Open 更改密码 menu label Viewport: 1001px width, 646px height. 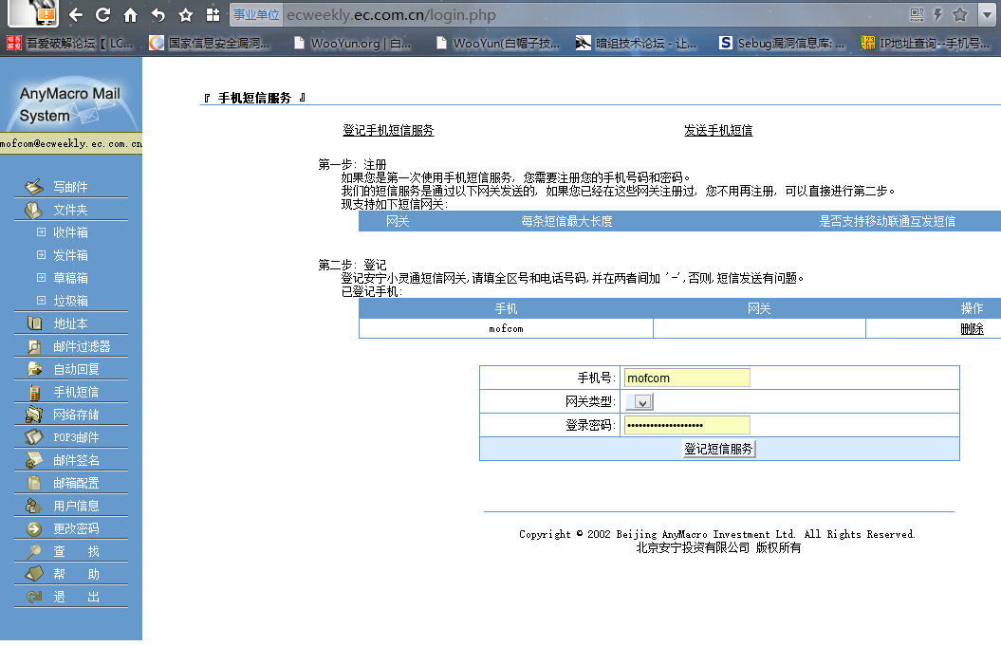coord(76,528)
